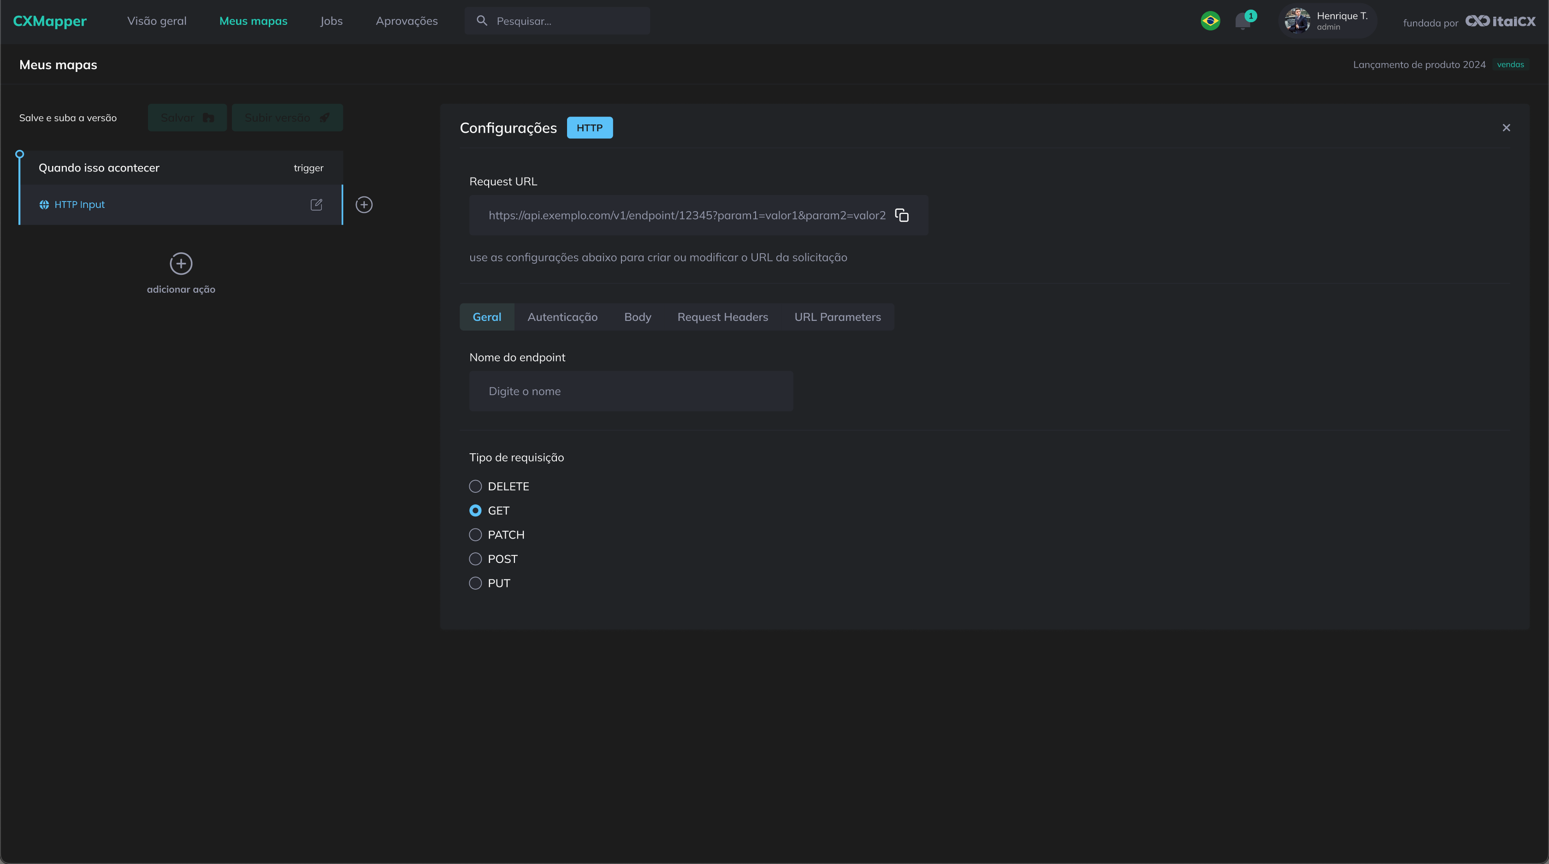Image resolution: width=1549 pixels, height=864 pixels.
Task: Click the HTTP Input globe icon
Action: tap(44, 204)
